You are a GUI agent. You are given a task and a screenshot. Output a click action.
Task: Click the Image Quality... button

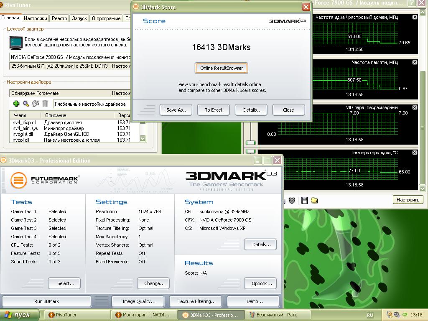click(138, 301)
